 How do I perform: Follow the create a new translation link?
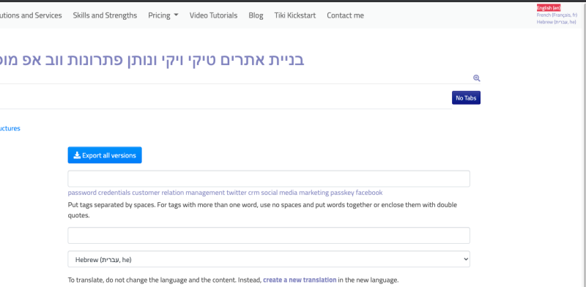click(300, 280)
